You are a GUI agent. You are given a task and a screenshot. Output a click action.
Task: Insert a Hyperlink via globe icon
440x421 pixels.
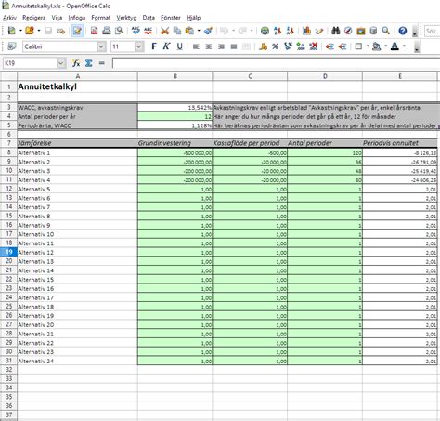pyautogui.click(x=265, y=31)
